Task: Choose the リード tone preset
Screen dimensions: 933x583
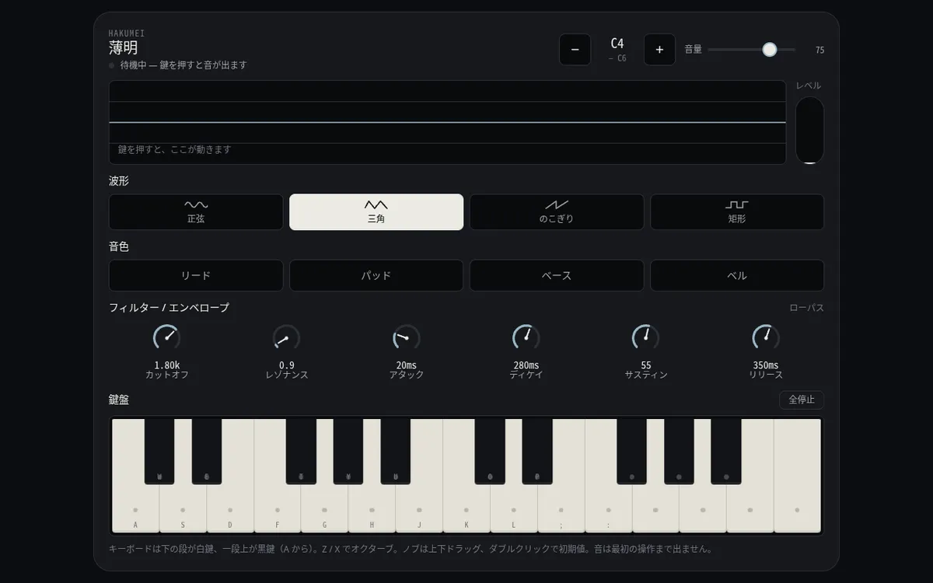Action: coord(196,275)
